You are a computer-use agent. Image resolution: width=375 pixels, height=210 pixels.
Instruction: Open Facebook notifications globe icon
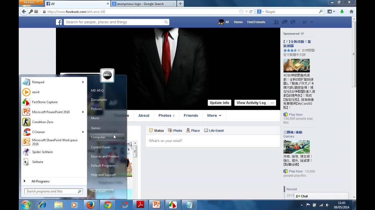(x=293, y=22)
